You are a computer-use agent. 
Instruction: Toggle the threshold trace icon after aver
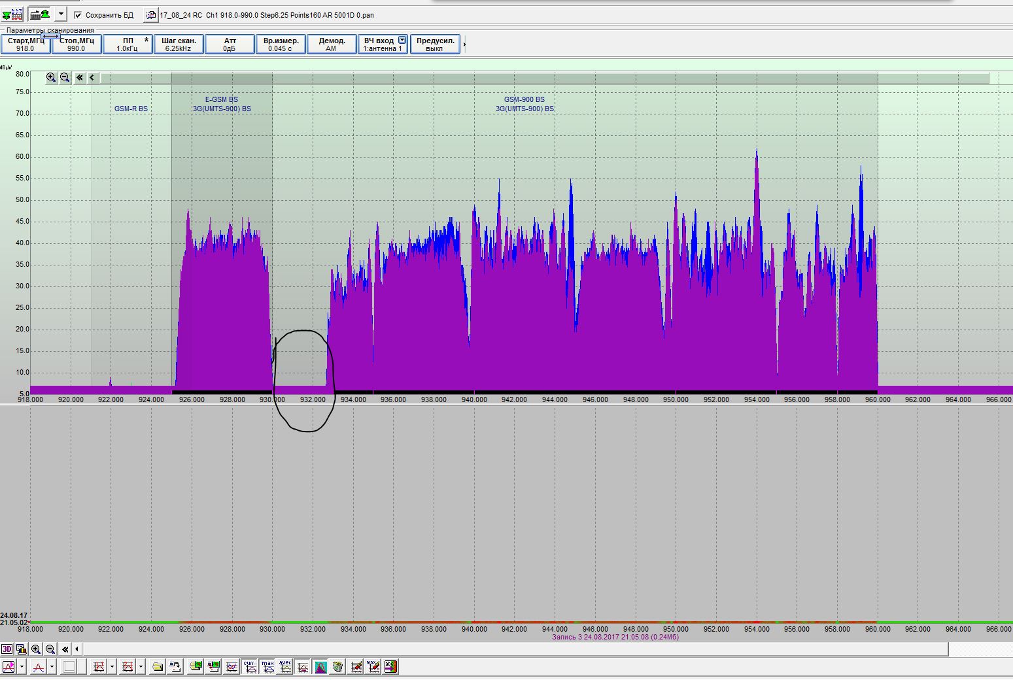tap(303, 667)
